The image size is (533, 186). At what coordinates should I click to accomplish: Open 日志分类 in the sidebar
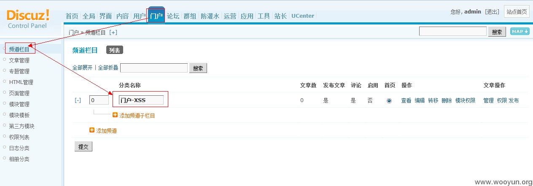[19, 148]
